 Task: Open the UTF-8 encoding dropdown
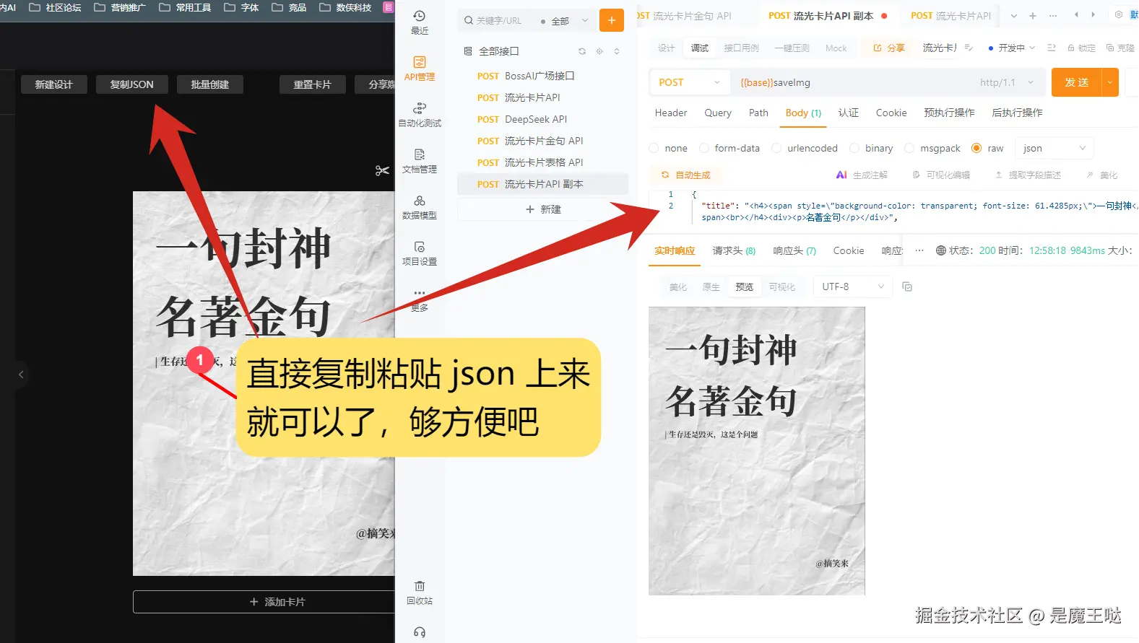pos(853,286)
